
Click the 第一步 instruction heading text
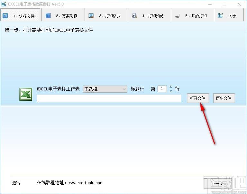click(x=49, y=30)
